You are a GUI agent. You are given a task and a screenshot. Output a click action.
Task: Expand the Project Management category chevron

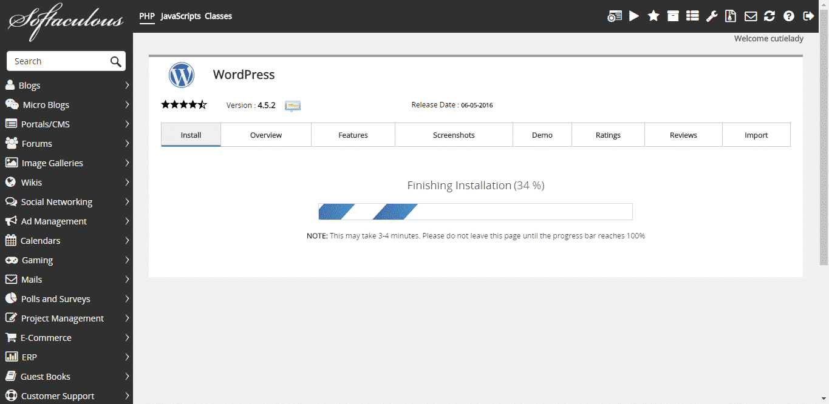point(127,318)
